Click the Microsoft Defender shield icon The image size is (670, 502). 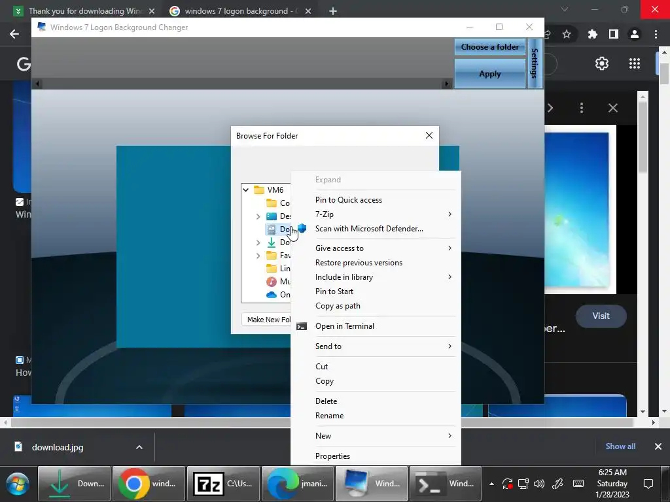[302, 228]
